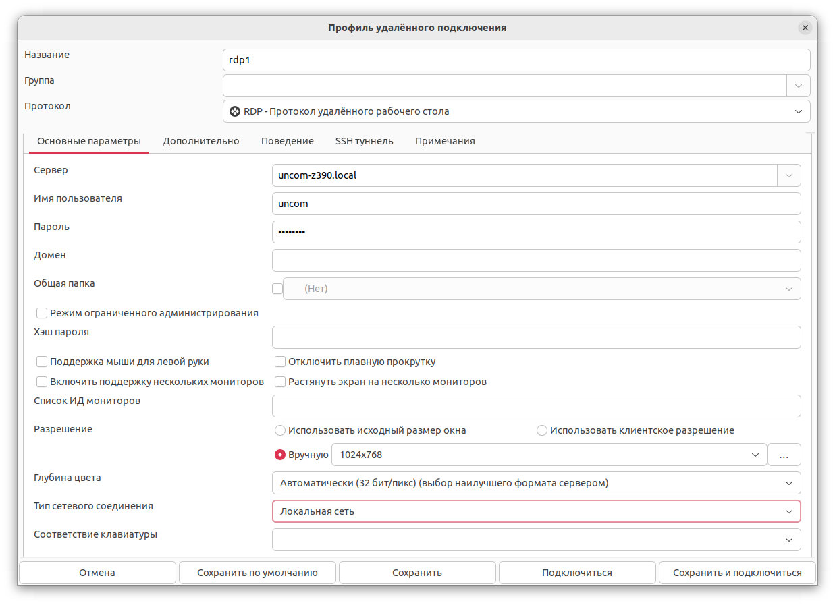Click the Отмена button
Screen dimensions: 835x605
[97, 573]
